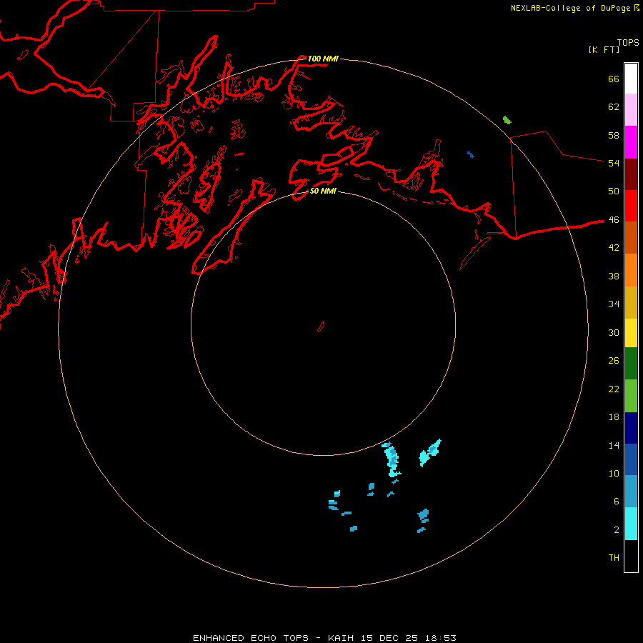Select the dark red 54 kft swatch
This screenshot has height=643, width=643.
click(631, 174)
